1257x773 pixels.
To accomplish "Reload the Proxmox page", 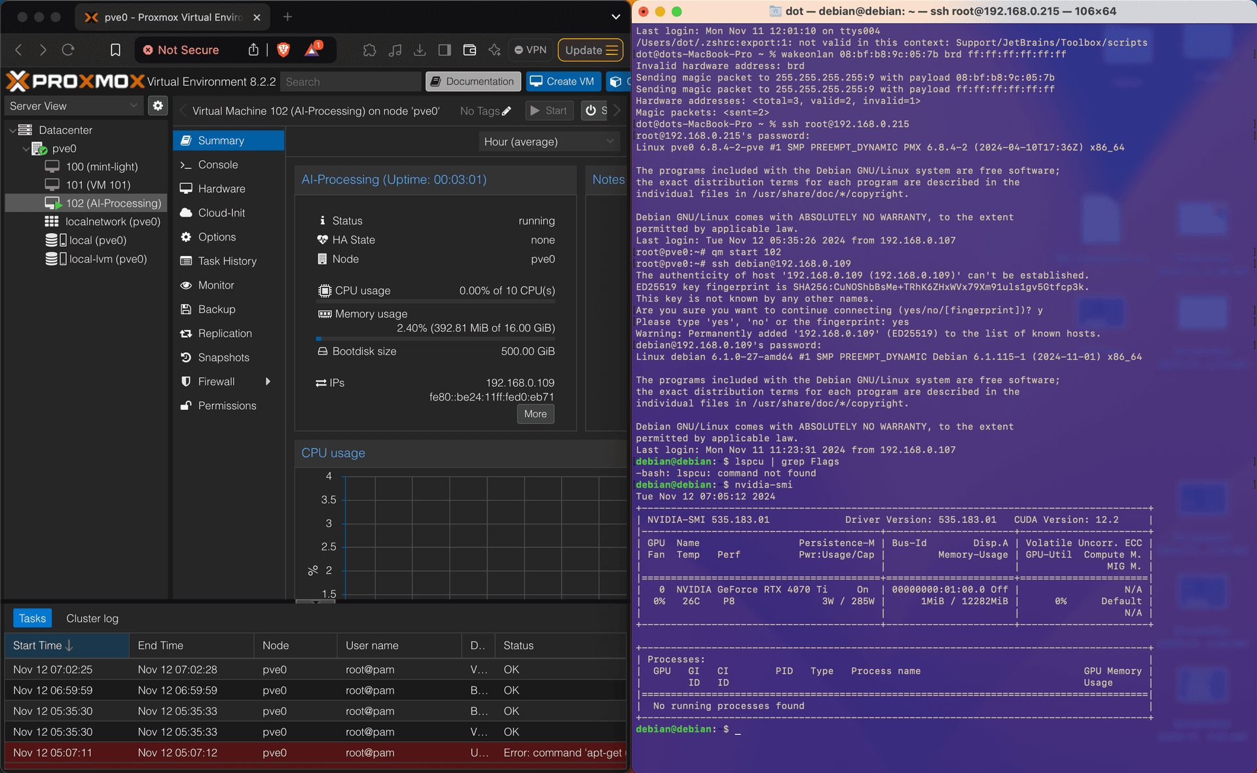I will [68, 50].
